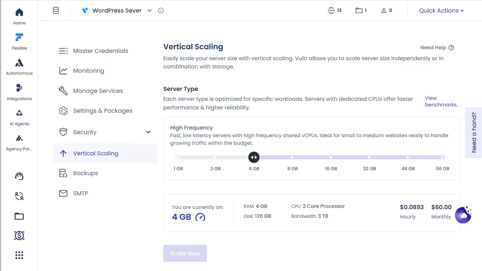
Task: Click the $0.0893 hourly price
Action: [412, 207]
